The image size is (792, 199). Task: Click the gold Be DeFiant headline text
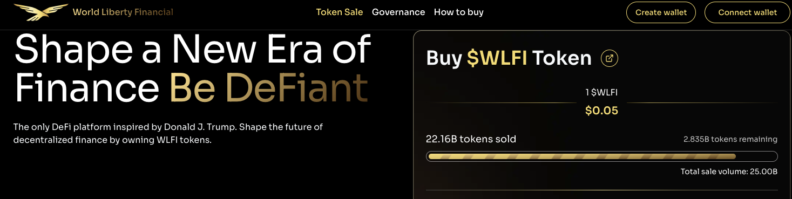point(269,88)
